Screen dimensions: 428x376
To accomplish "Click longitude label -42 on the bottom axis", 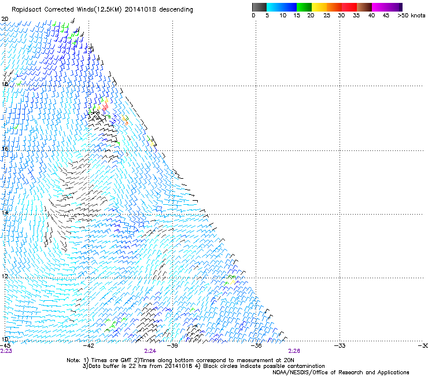I will tap(88, 346).
